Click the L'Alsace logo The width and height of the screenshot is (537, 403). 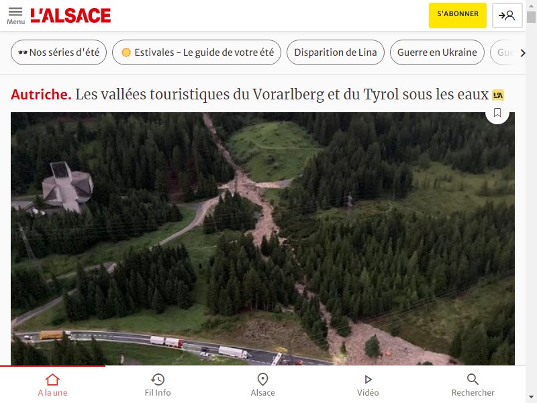[x=70, y=15]
